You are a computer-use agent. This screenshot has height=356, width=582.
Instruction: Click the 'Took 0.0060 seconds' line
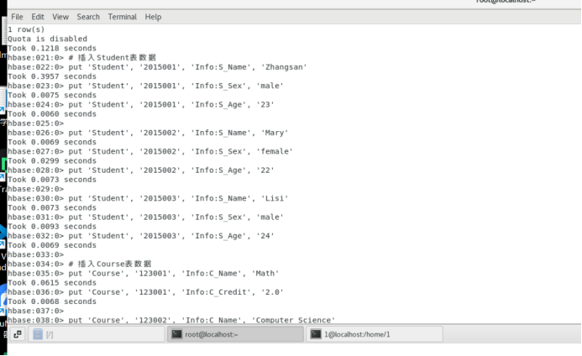tap(52, 114)
